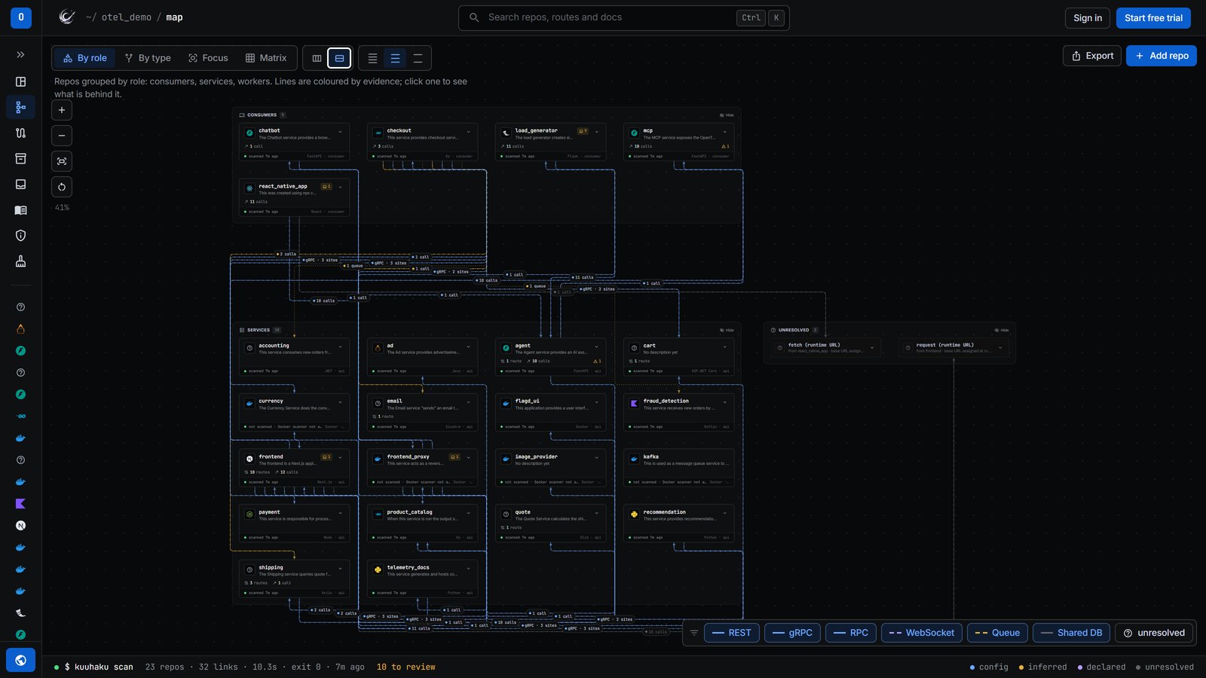Toggle WebSocket links in the legend

(921, 633)
